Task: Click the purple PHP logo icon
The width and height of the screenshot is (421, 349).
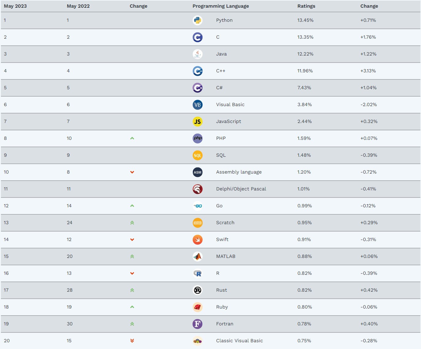Action: [x=197, y=138]
